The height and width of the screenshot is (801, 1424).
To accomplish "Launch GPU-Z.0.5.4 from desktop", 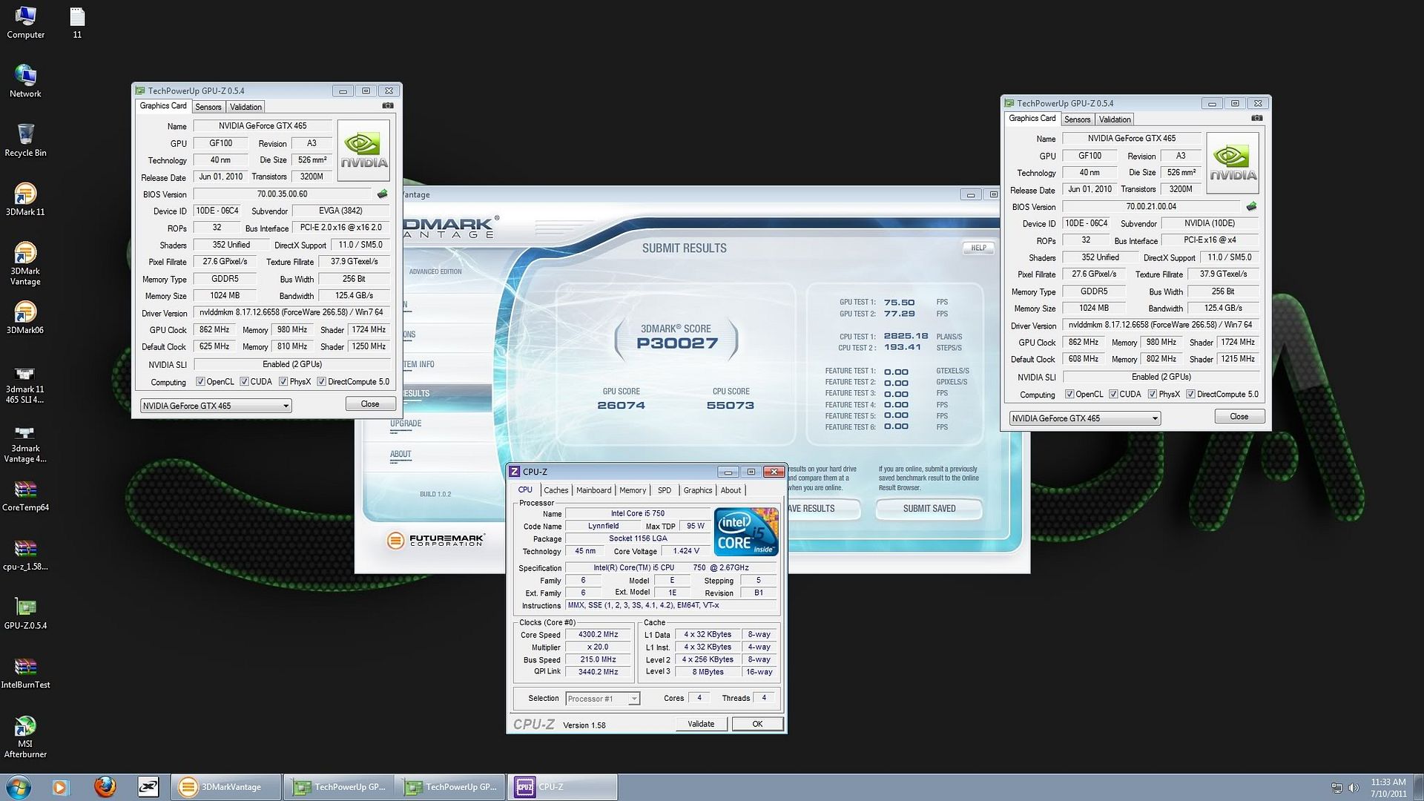I will click(25, 614).
